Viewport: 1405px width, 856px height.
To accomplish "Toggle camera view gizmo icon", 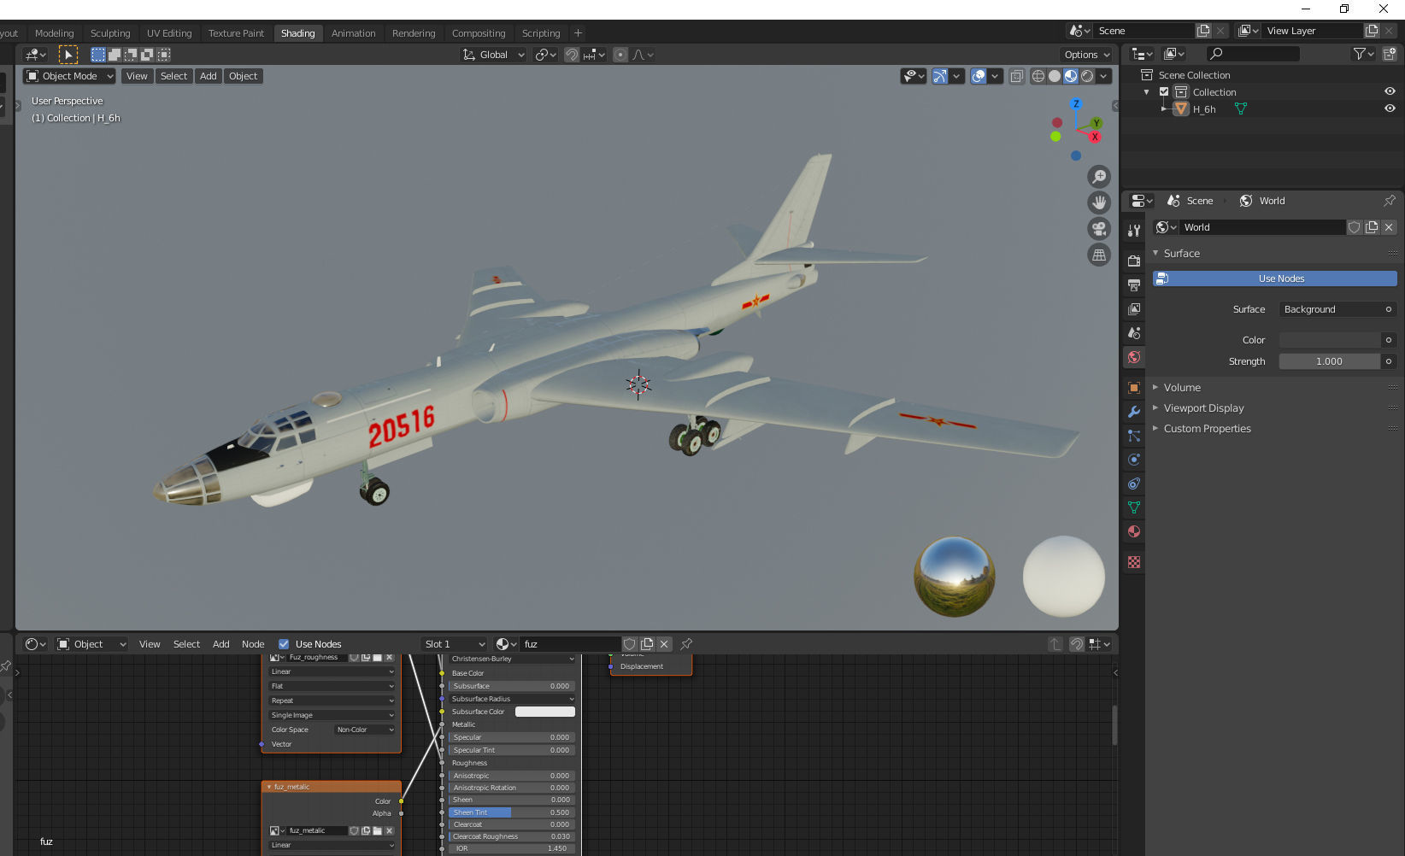I will (x=1099, y=229).
